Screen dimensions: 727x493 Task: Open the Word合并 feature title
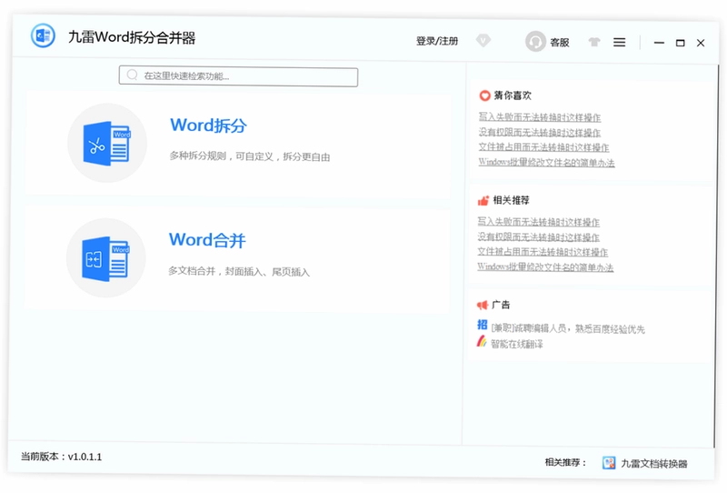[207, 240]
